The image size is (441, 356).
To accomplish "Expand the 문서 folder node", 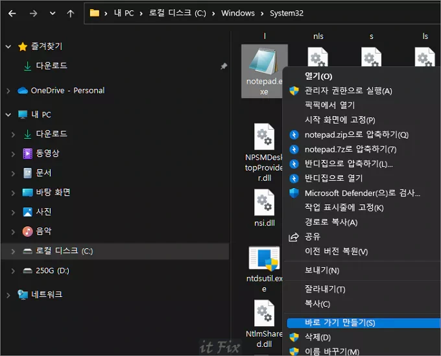I will coord(13,174).
